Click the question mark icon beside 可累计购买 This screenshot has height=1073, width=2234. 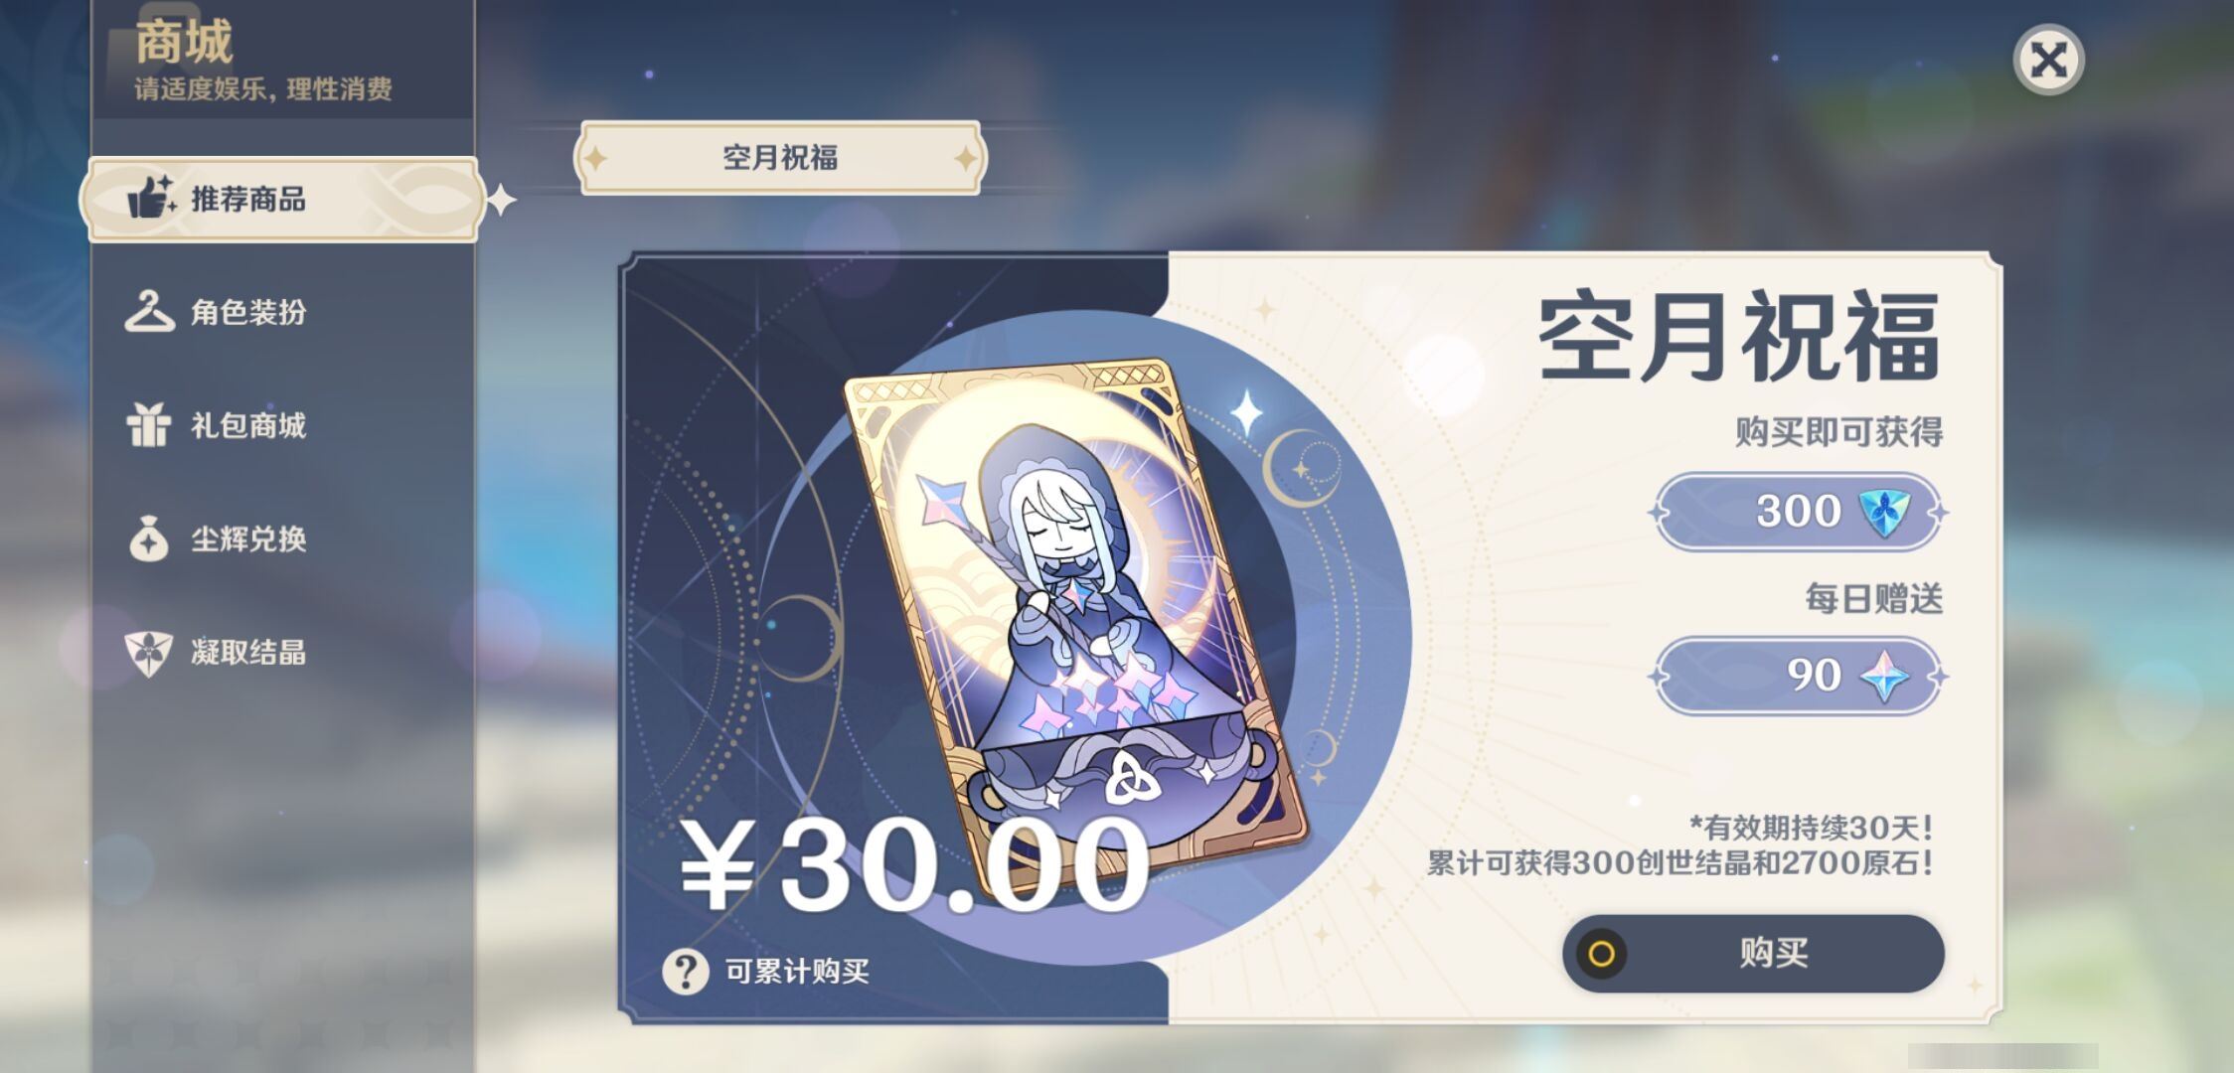click(686, 971)
